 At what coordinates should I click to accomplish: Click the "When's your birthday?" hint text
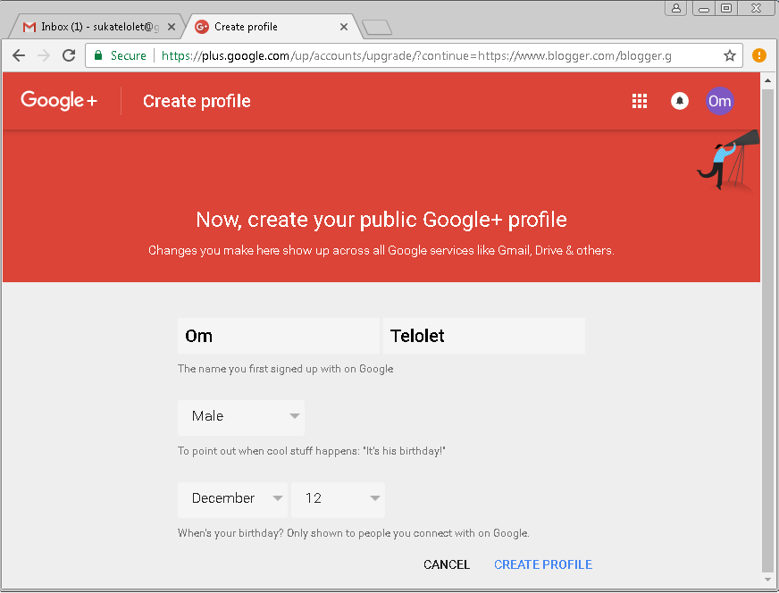coord(354,533)
